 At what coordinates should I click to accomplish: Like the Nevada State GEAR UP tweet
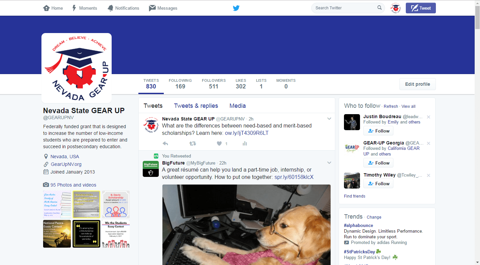click(219, 144)
